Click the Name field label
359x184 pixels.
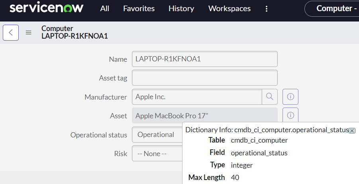(118, 59)
